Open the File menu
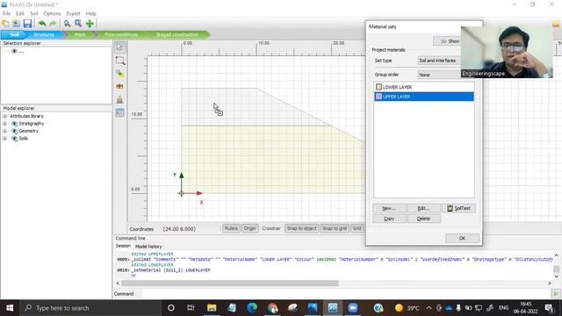This screenshot has height=316, width=562. (x=6, y=13)
